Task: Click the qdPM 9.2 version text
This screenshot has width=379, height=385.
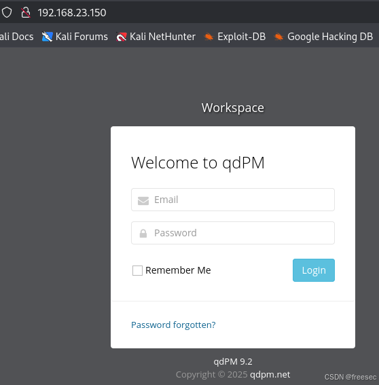Action: [233, 362]
